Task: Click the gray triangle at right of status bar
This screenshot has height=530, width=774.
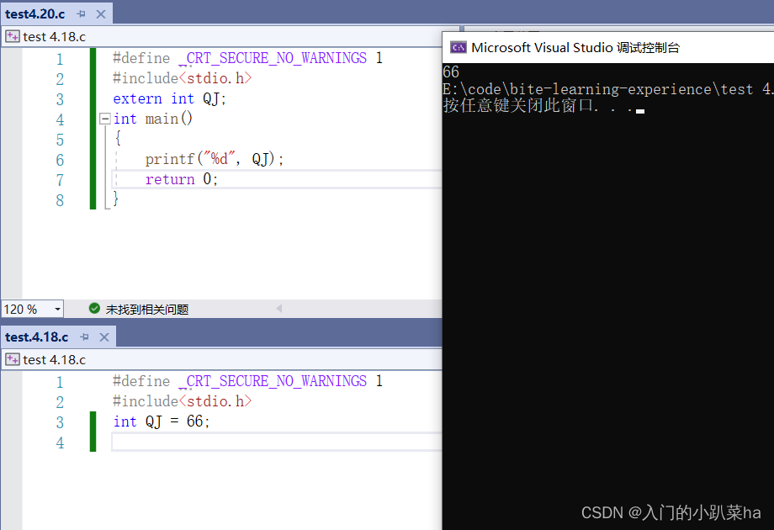Action: pos(278,309)
